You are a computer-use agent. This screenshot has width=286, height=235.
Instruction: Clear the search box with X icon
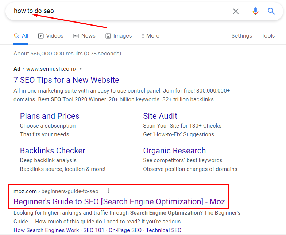(236, 11)
